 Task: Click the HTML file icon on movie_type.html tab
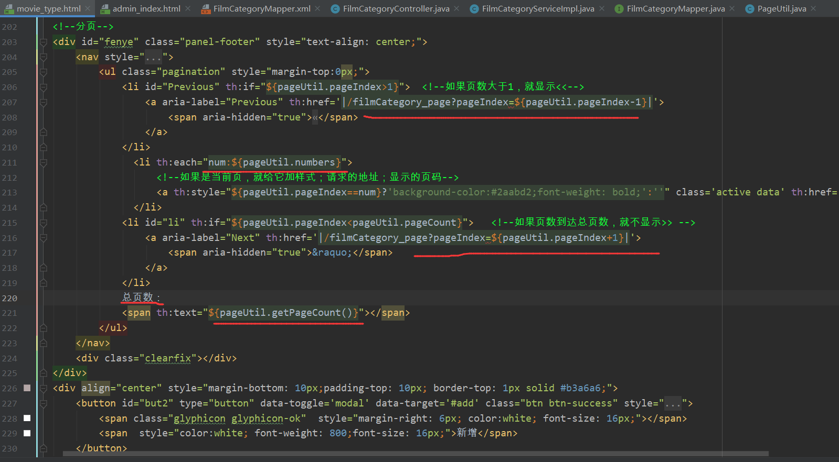click(9, 8)
